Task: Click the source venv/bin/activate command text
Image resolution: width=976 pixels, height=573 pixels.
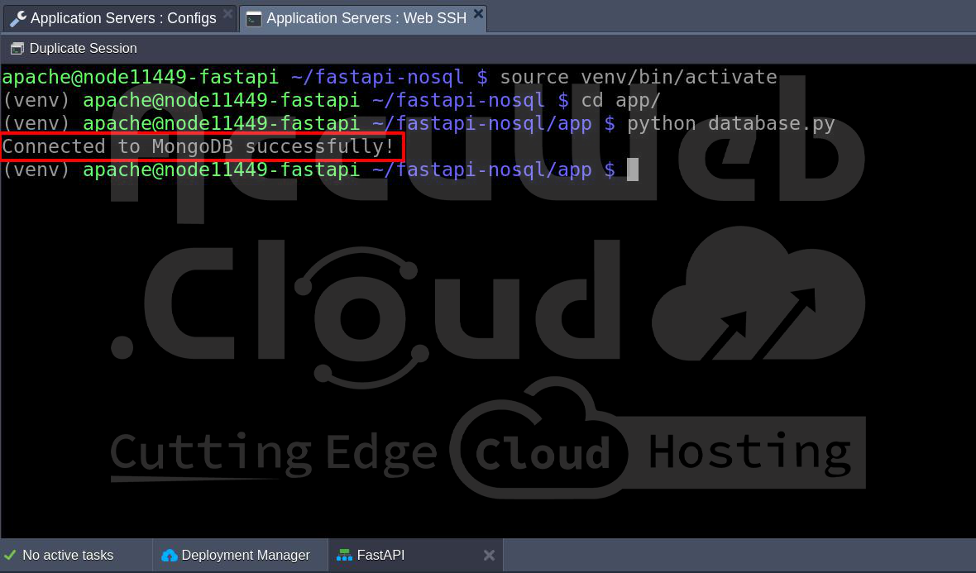Action: 638,77
